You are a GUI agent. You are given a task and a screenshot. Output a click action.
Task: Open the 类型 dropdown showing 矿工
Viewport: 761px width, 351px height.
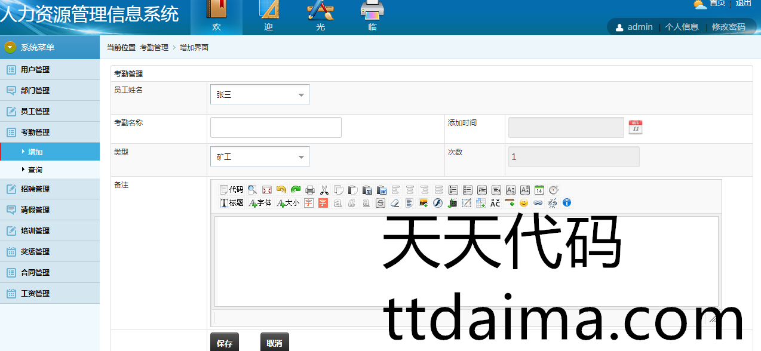pyautogui.click(x=260, y=156)
